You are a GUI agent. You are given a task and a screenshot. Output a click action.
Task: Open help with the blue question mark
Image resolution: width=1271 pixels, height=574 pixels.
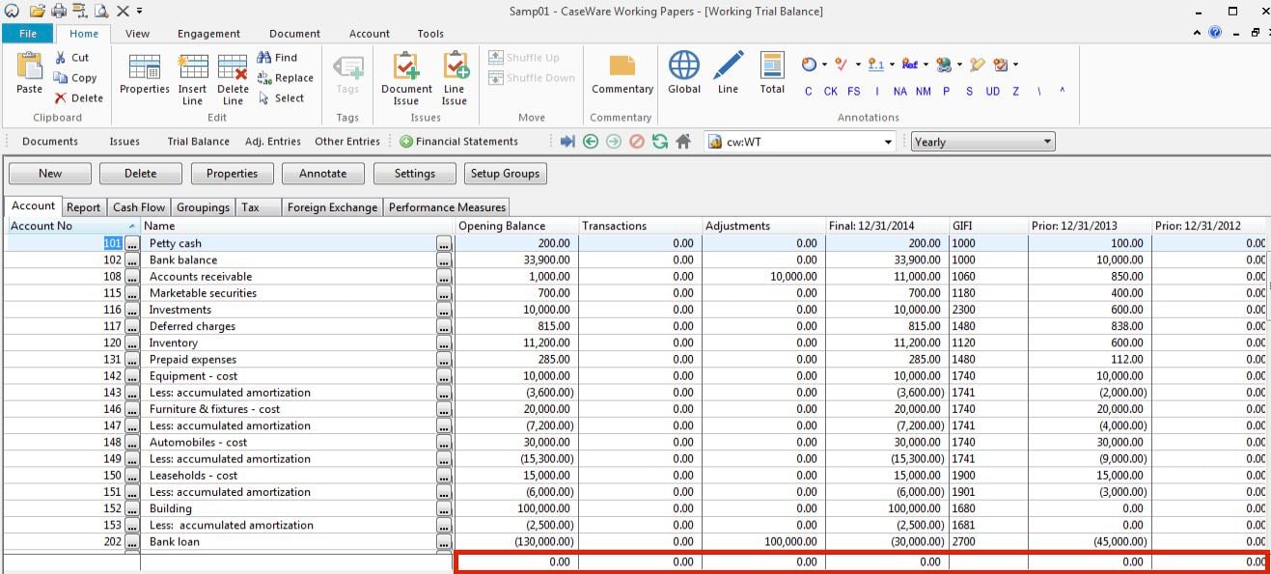(x=1215, y=32)
